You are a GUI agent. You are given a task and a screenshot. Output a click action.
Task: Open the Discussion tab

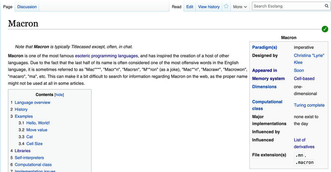point(27,7)
